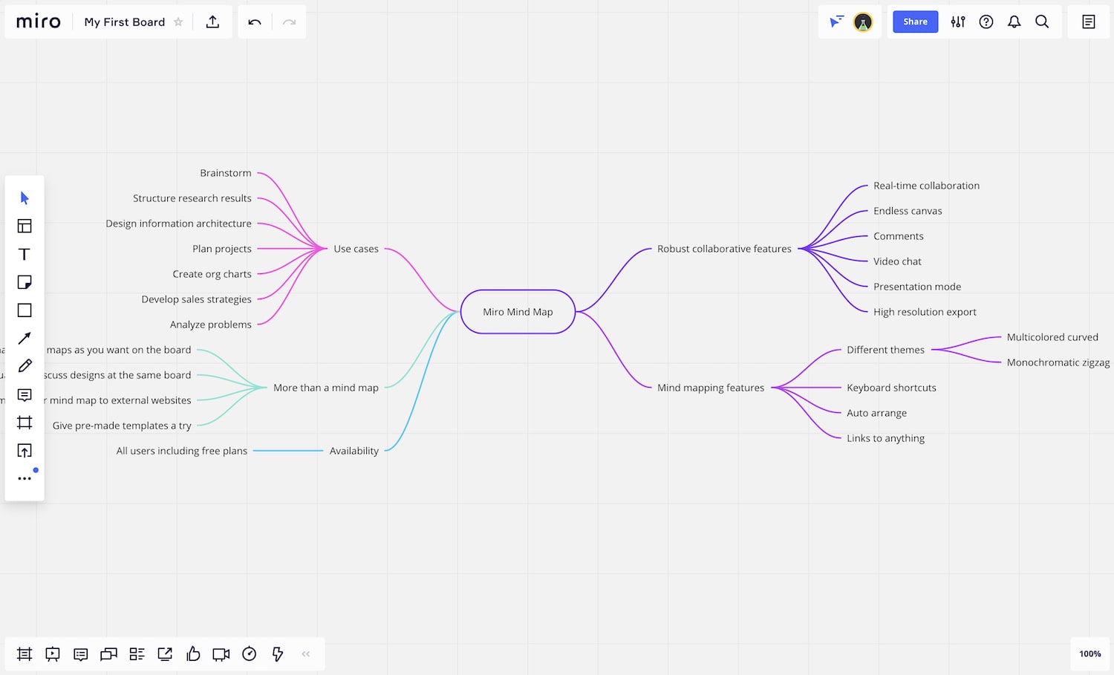Click the miro logo to go home
Screen dimensions: 1114x675
click(39, 22)
